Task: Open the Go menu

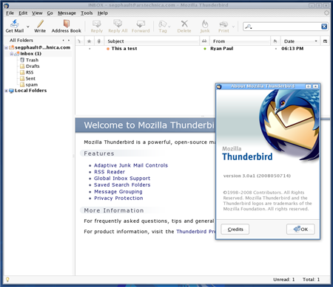Action: [50, 13]
